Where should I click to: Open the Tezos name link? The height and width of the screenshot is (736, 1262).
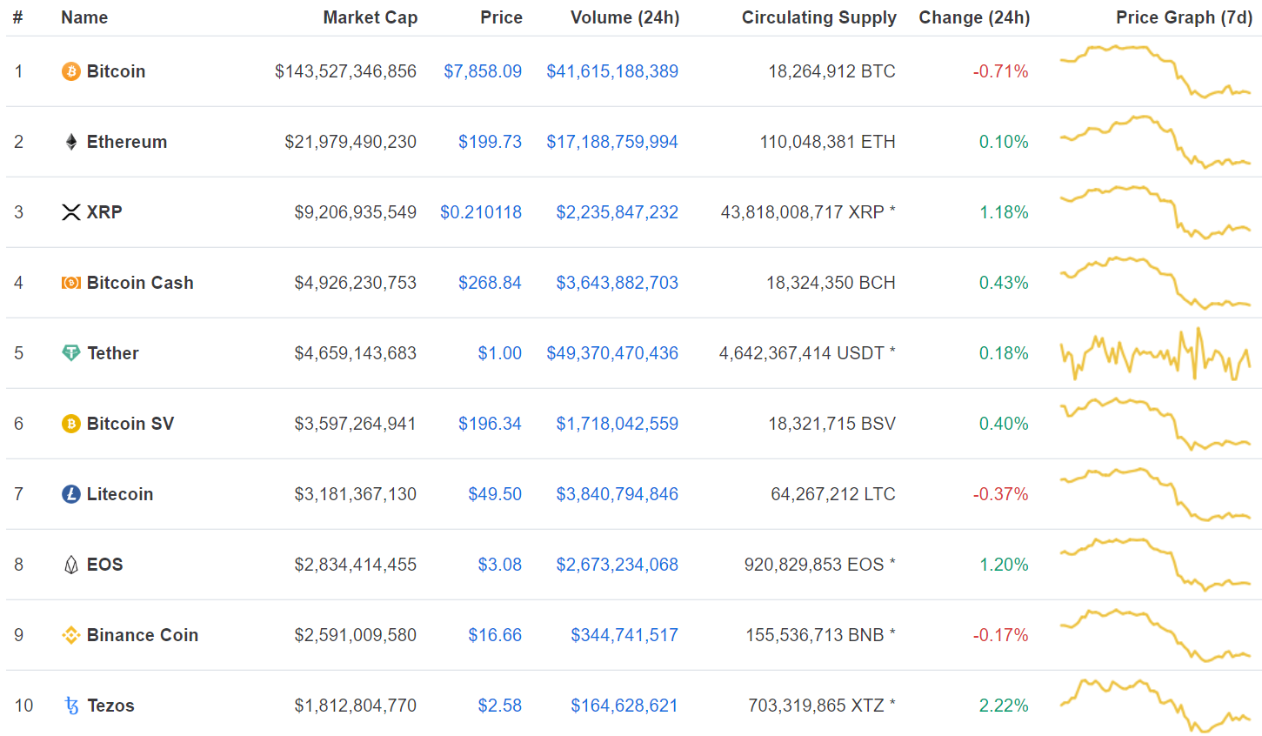[x=111, y=706]
